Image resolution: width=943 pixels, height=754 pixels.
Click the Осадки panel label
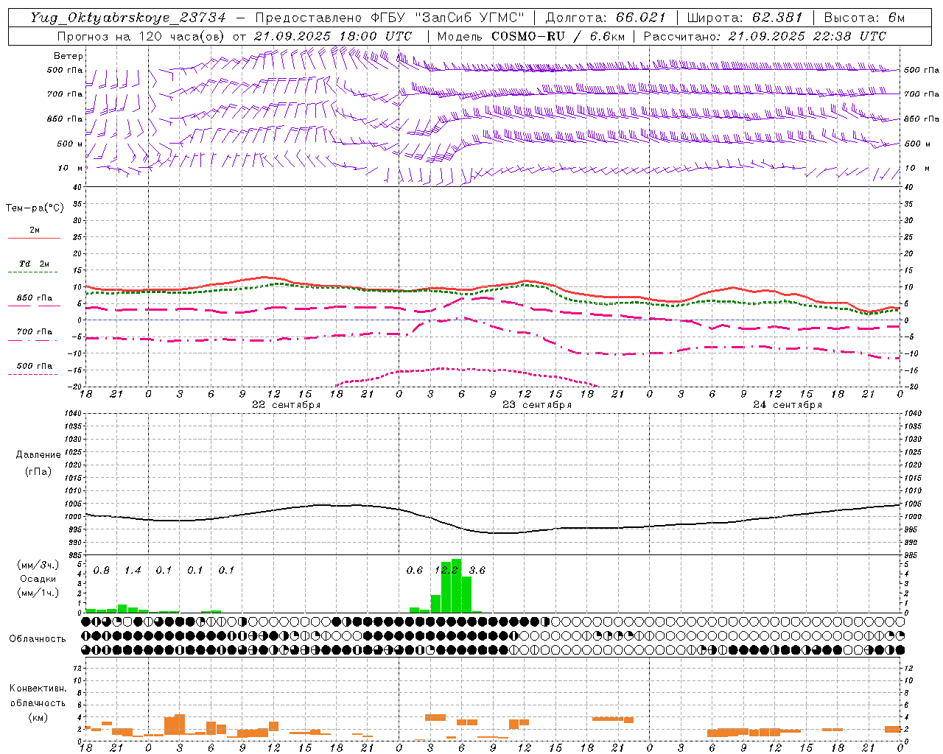click(38, 579)
